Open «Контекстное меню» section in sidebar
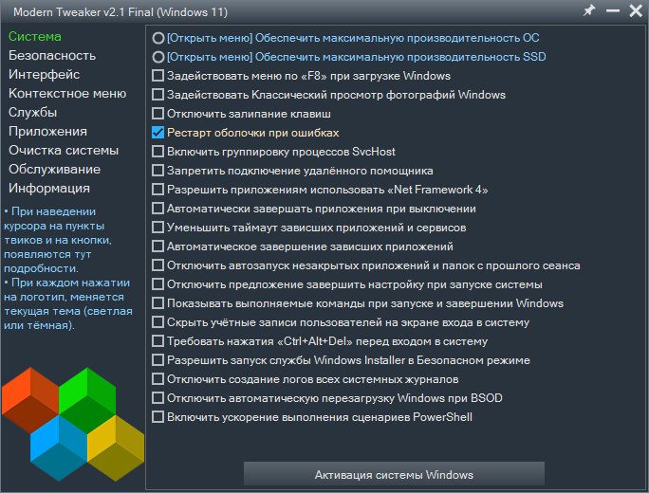The height and width of the screenshot is (493, 649). pos(67,93)
